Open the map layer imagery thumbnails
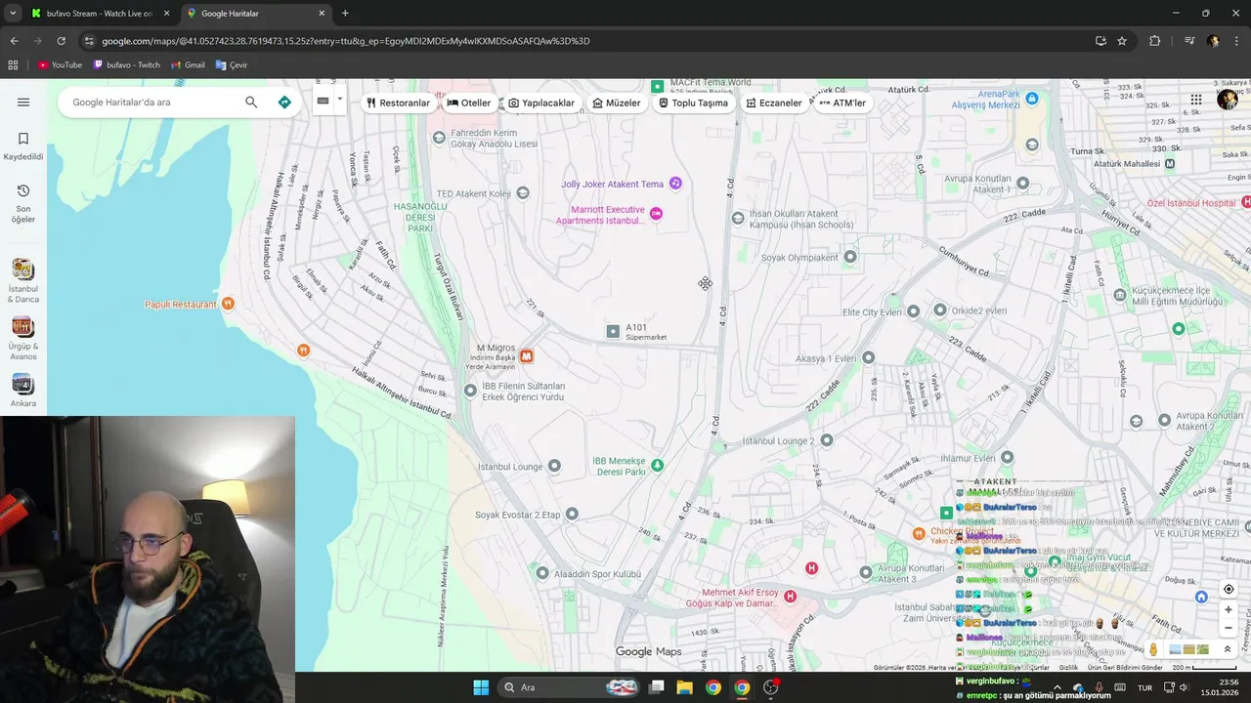Image resolution: width=1251 pixels, height=703 pixels. pos(1188,649)
